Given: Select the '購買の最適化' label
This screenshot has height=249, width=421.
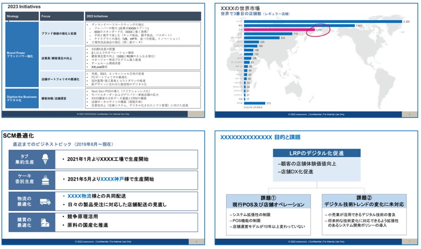Looking at the screenshot, I should tap(25, 223).
